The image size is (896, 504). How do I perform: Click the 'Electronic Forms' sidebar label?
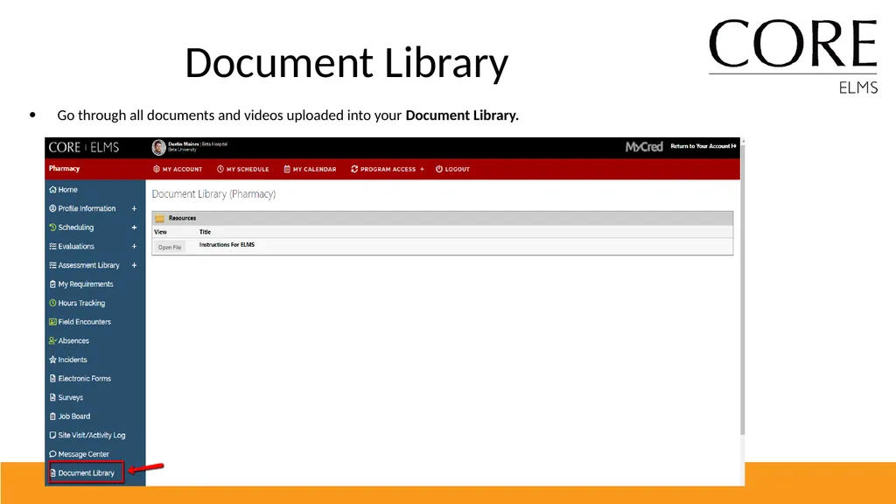pos(85,378)
